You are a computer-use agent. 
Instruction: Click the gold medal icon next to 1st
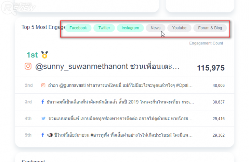[44, 55]
